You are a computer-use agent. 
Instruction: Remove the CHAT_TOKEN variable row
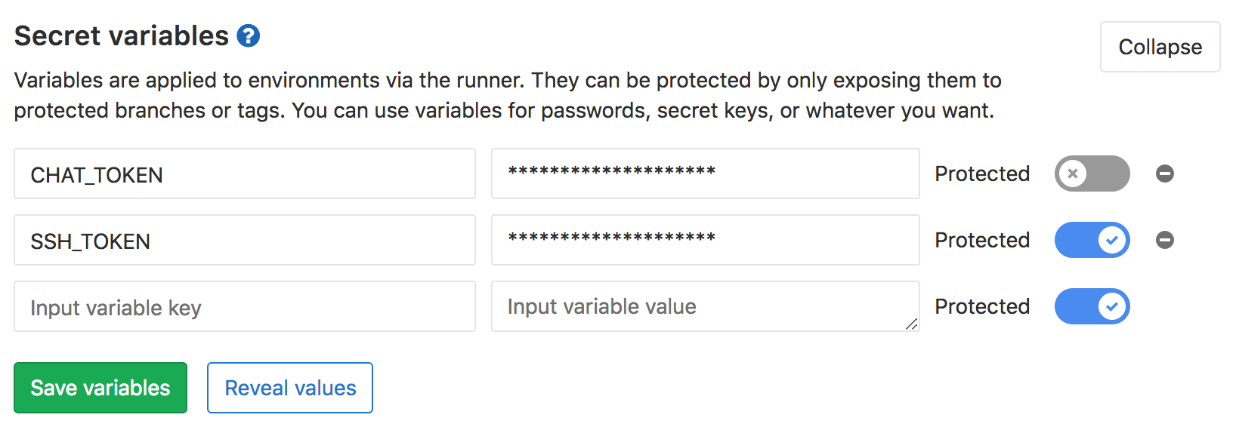click(1164, 174)
